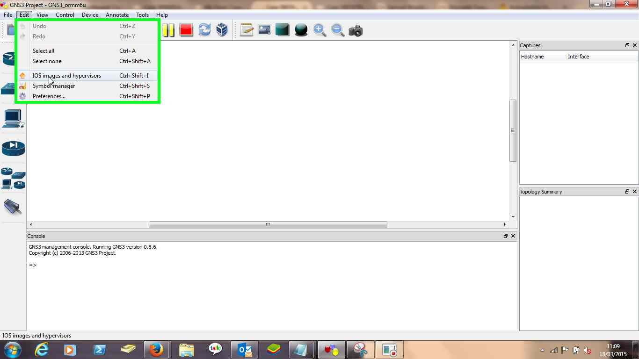The image size is (639, 359).
Task: Close the Console panel
Action: point(513,236)
